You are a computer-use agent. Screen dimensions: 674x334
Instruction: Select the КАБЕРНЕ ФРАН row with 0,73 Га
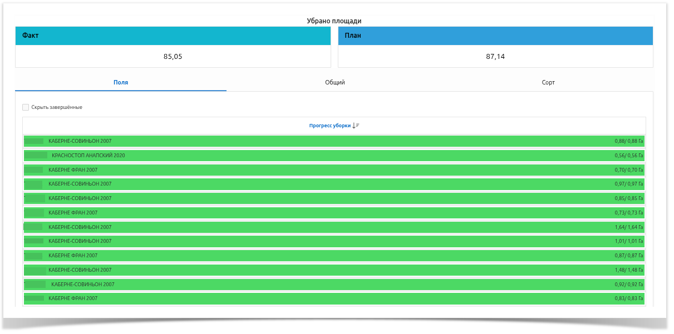tap(334, 213)
